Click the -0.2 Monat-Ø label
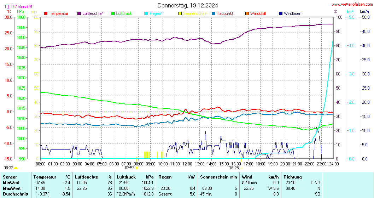The height and width of the screenshot is (198, 374). click(x=21, y=7)
